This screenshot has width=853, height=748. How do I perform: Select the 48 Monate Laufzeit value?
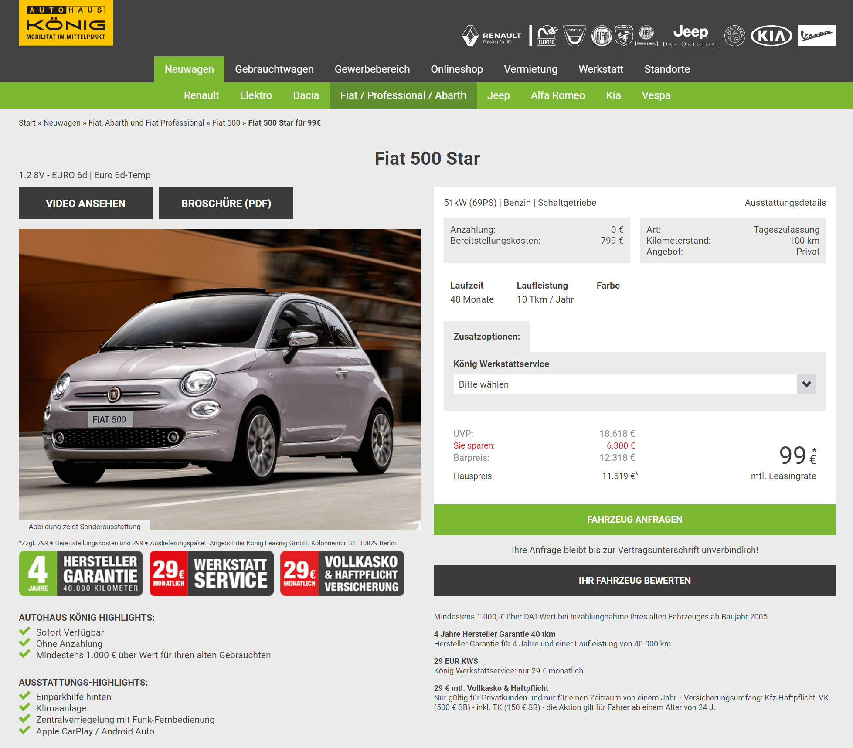coord(472,299)
